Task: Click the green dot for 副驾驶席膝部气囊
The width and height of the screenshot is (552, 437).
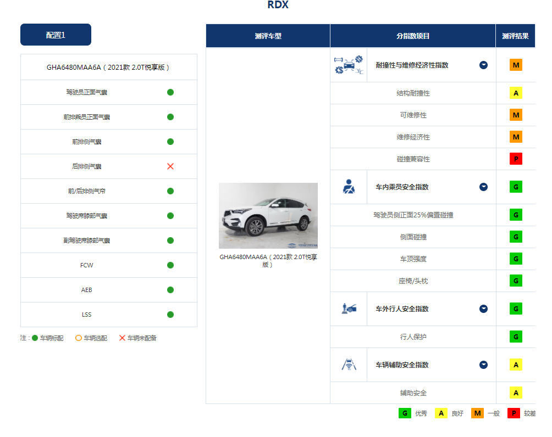Action: [x=170, y=240]
